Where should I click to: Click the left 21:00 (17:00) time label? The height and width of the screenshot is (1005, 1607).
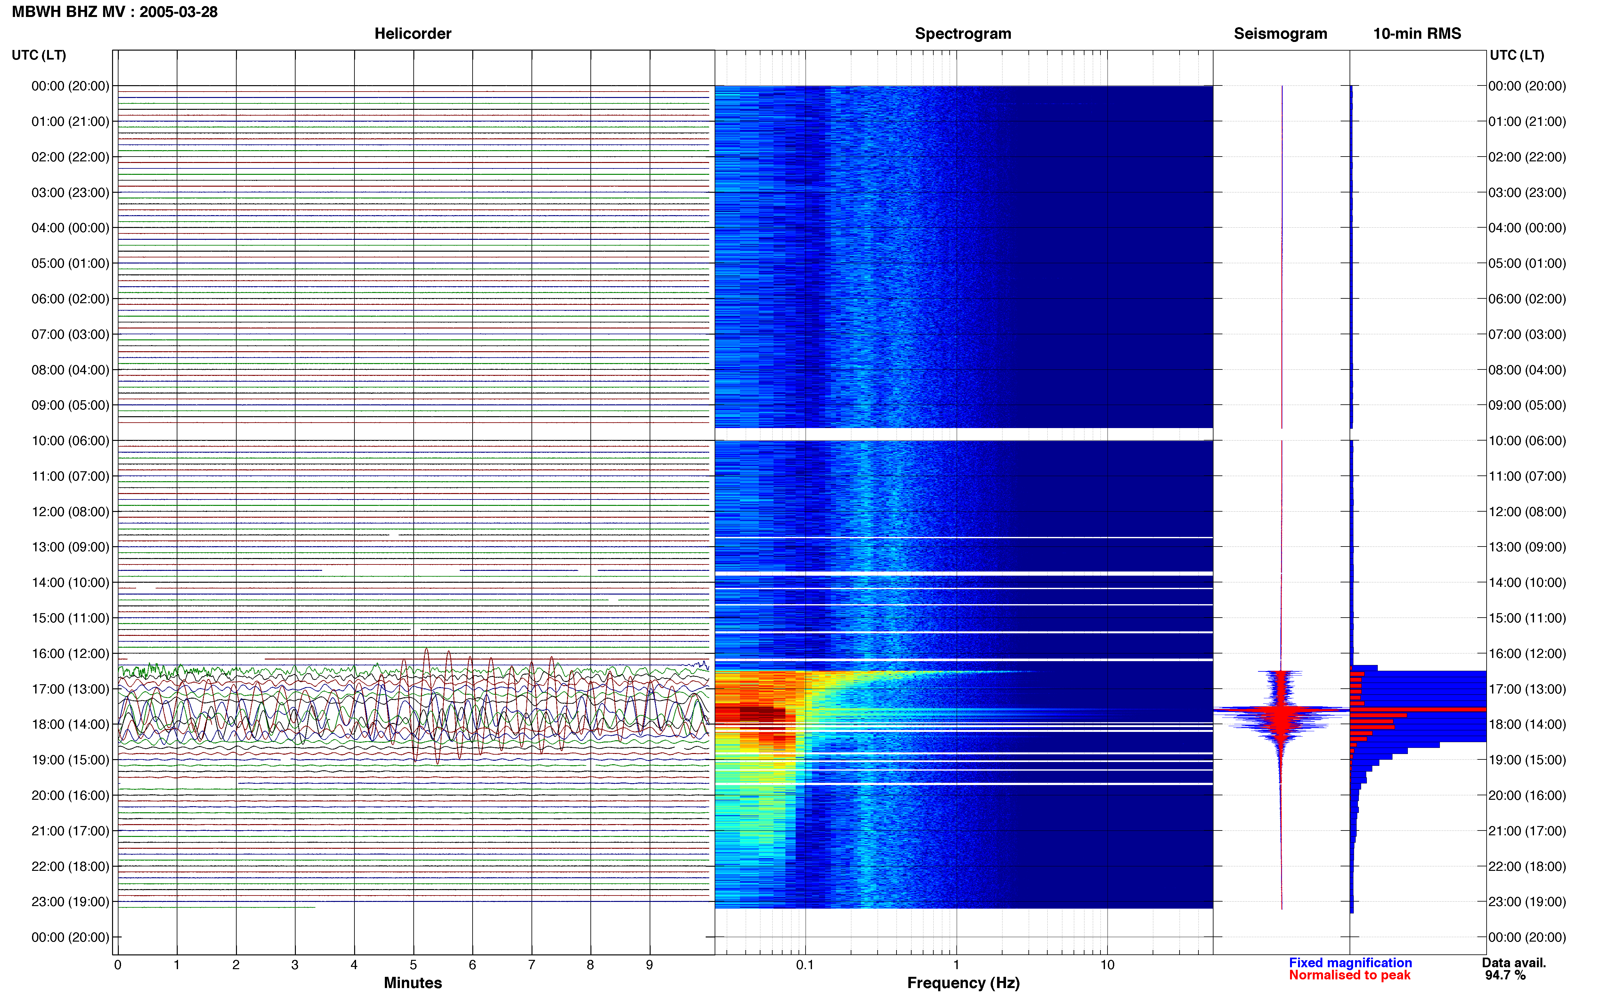pos(70,831)
